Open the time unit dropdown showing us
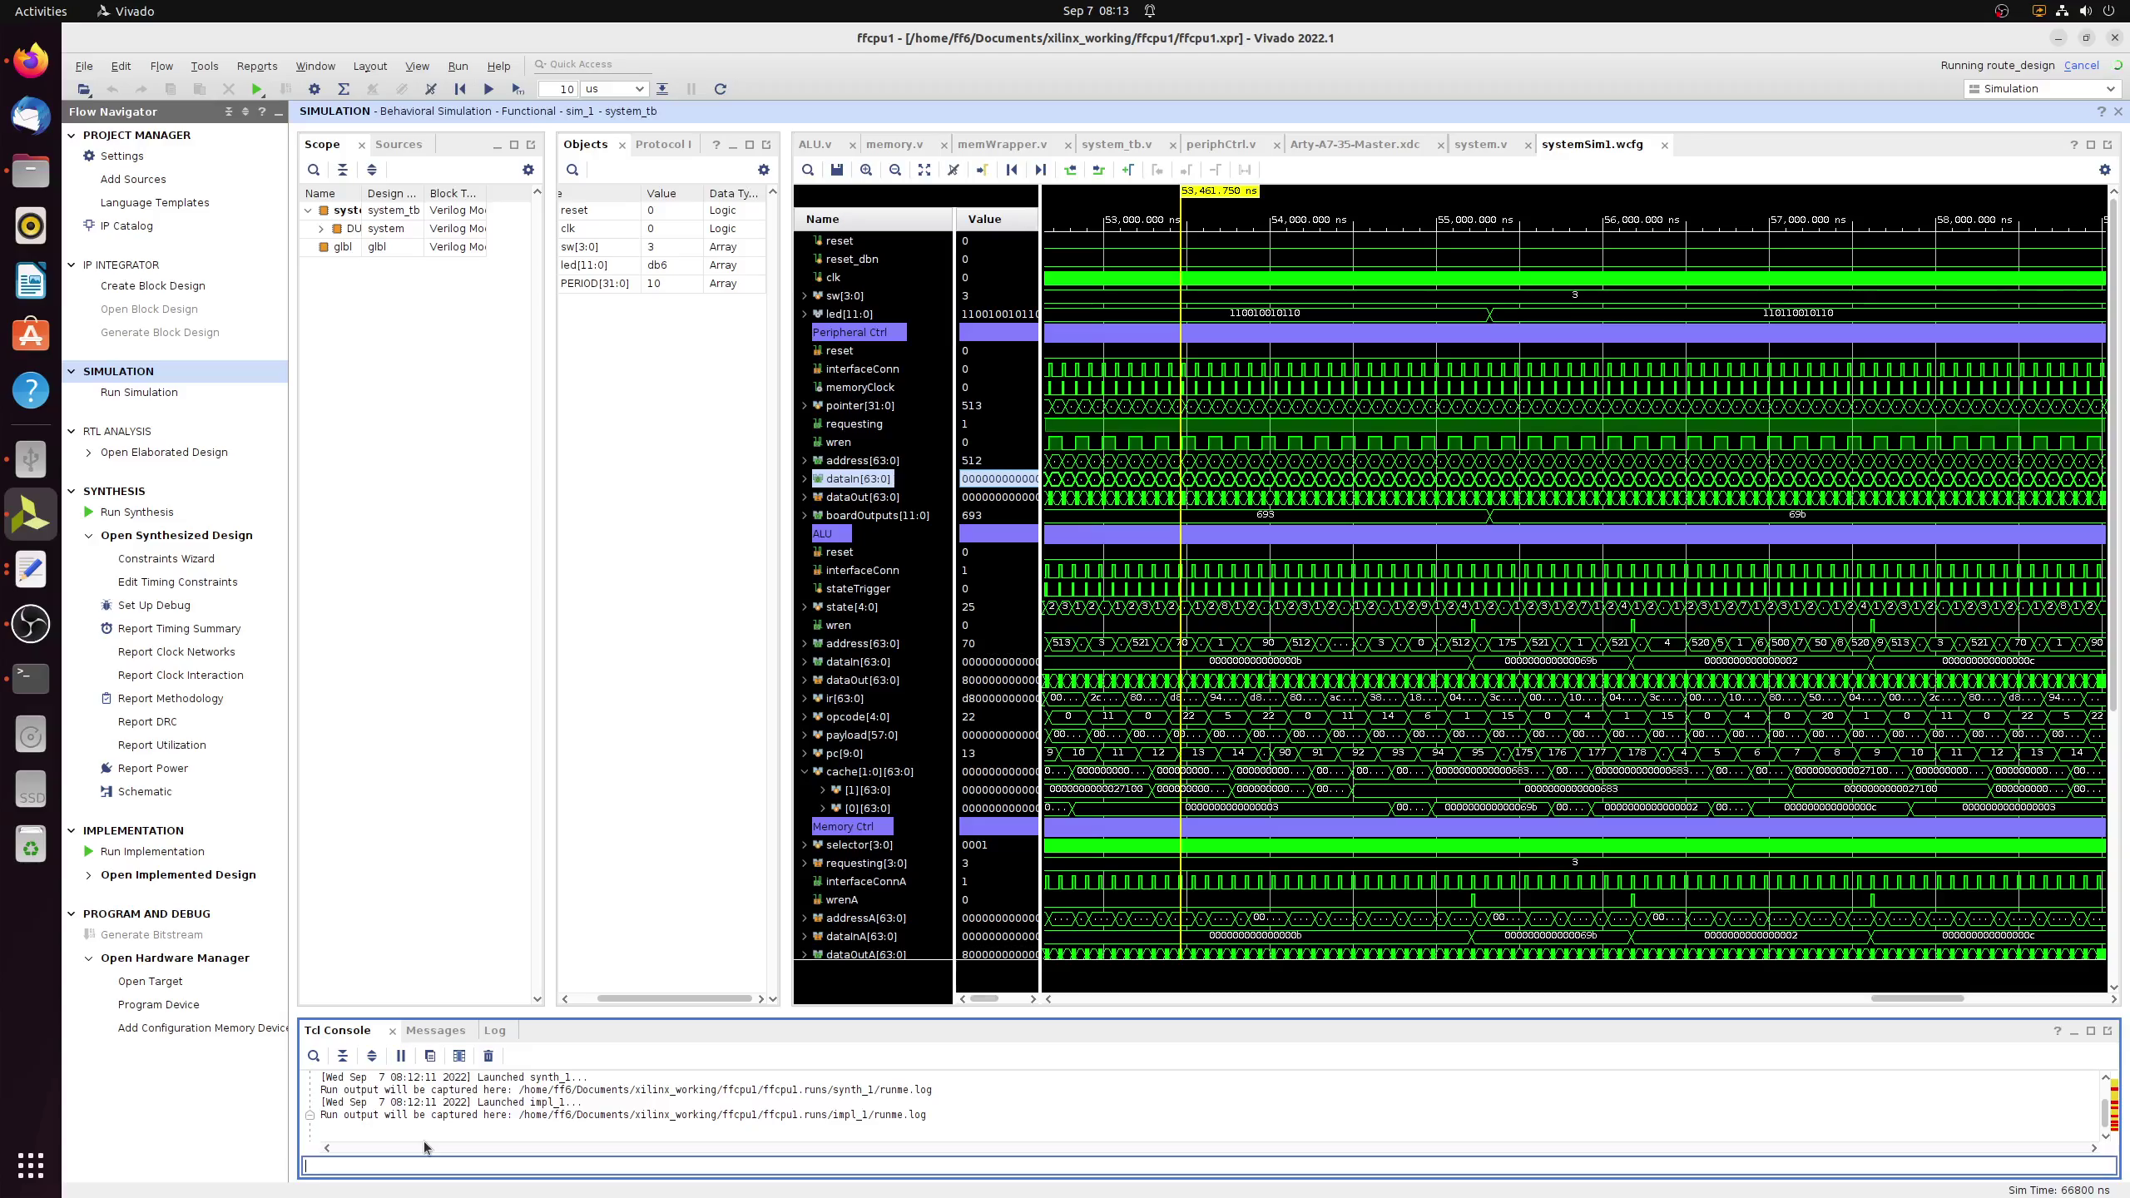2130x1198 pixels. tap(614, 89)
